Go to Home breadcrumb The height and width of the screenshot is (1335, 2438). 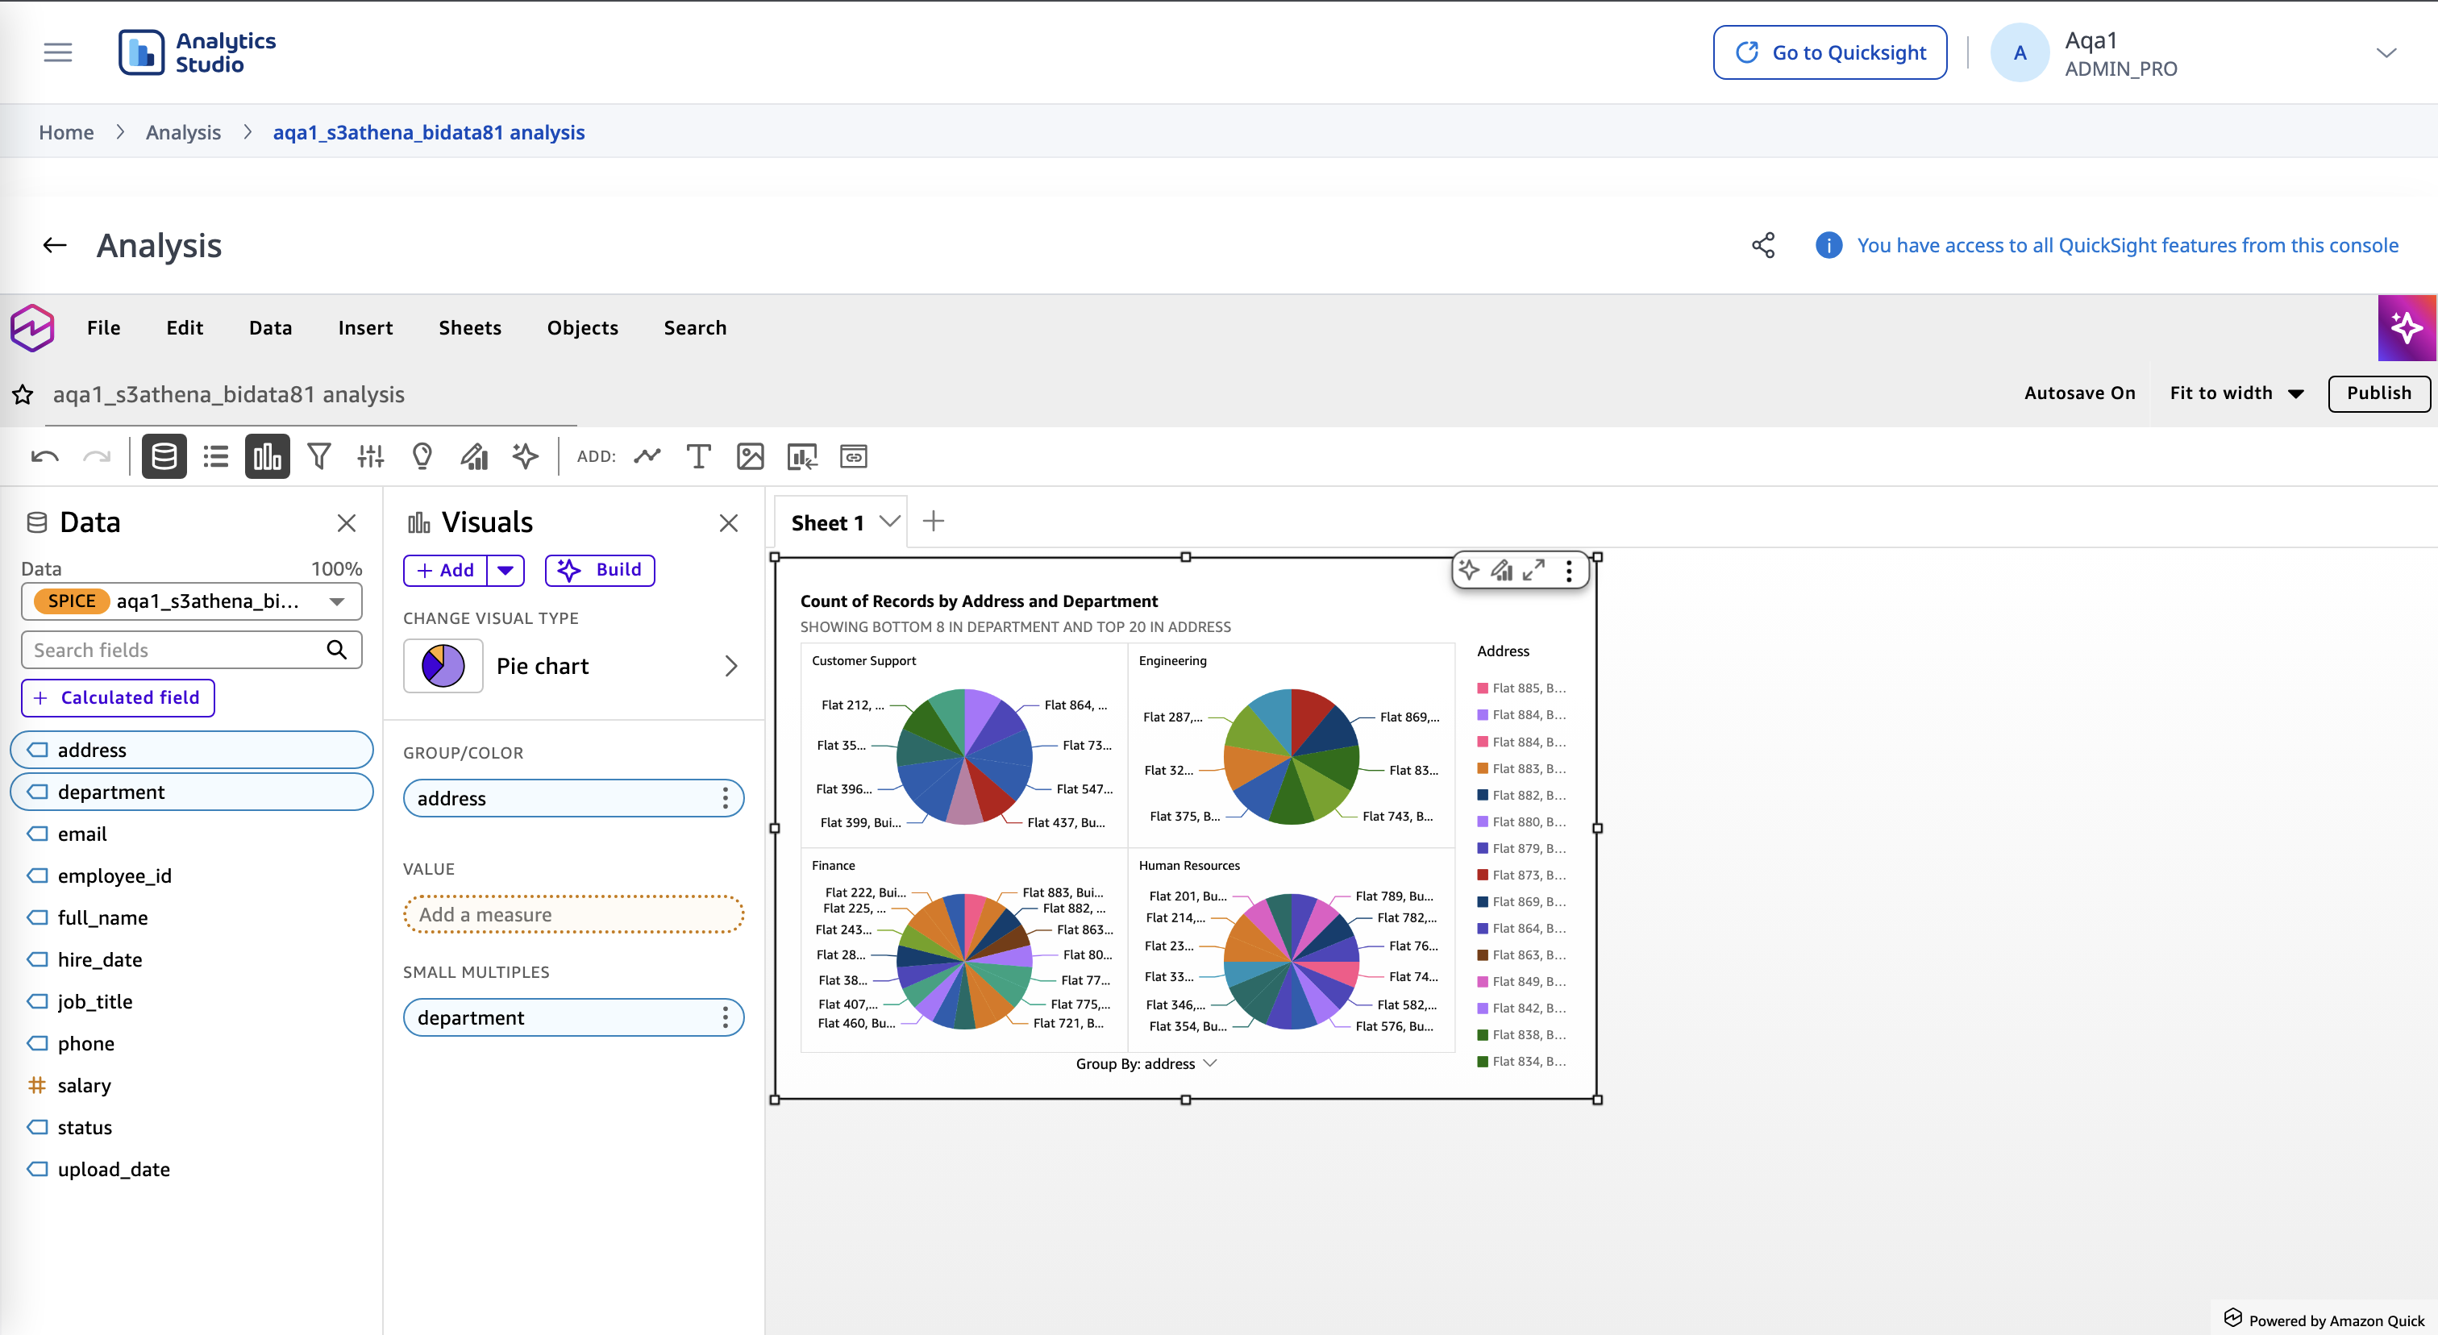pos(66,132)
